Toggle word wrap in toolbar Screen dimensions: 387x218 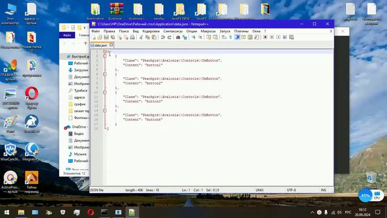coord(224,38)
